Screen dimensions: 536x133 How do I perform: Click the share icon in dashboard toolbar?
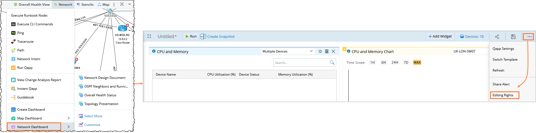coord(497,37)
